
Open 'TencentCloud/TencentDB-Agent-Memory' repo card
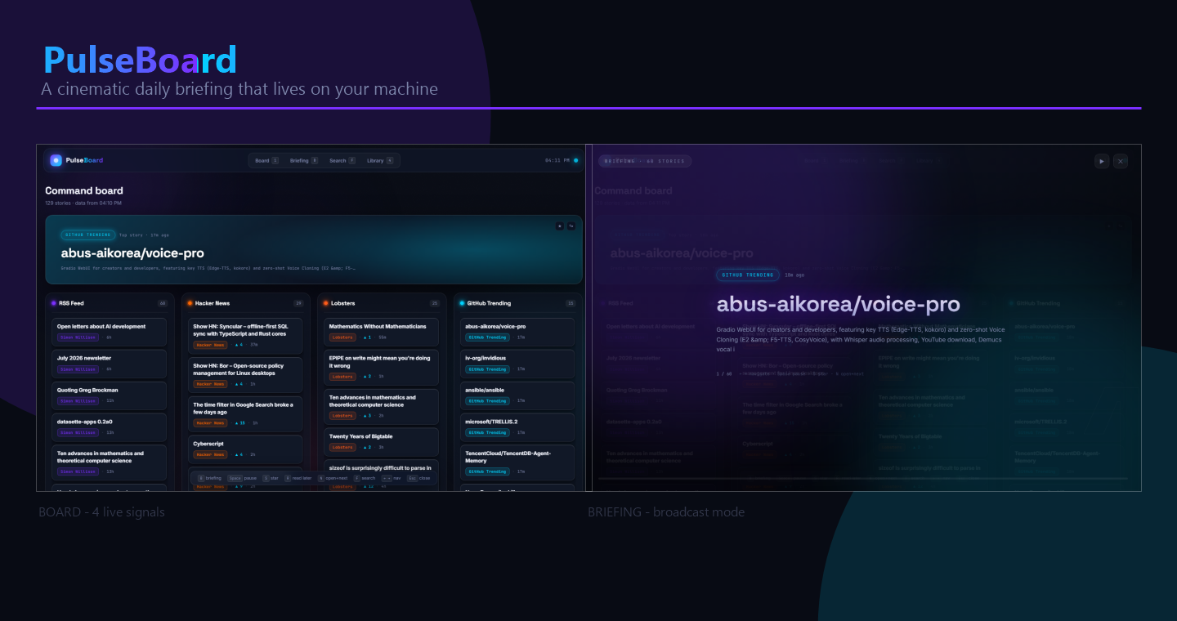point(517,462)
